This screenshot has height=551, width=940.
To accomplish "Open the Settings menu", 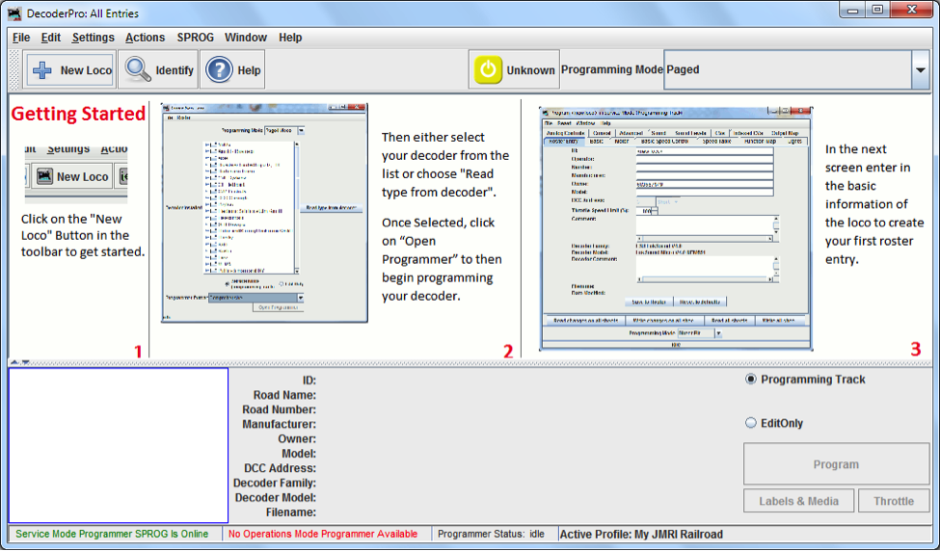I will pyautogui.click(x=93, y=38).
